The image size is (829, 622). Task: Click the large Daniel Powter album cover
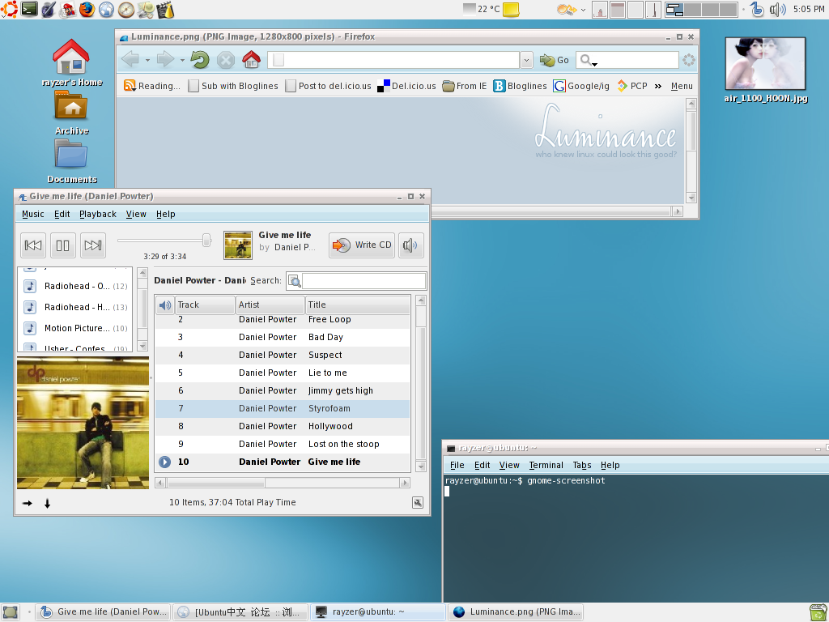pos(83,423)
